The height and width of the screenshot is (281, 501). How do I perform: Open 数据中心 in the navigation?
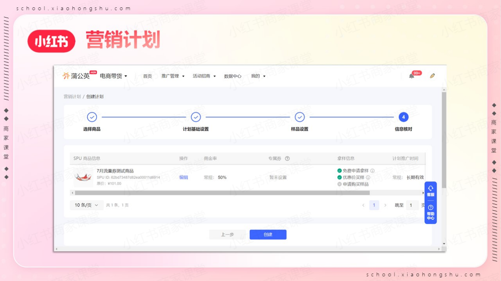coord(233,76)
